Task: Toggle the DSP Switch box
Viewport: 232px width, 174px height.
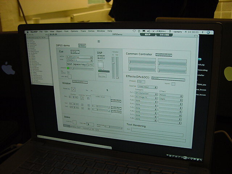Action: point(101,65)
